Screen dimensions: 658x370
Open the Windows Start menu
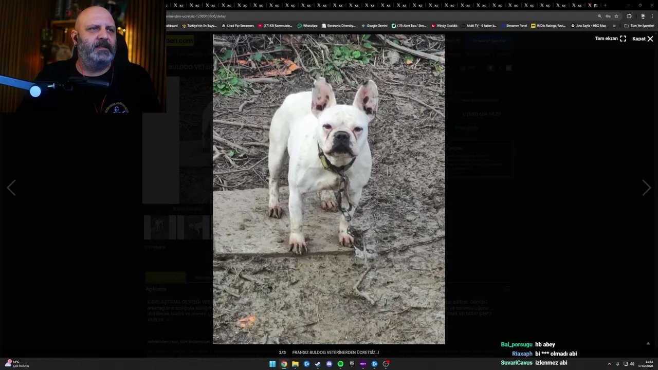272,364
